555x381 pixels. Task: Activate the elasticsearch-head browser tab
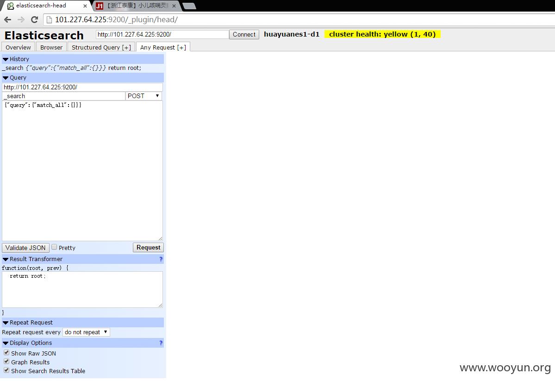pos(46,6)
